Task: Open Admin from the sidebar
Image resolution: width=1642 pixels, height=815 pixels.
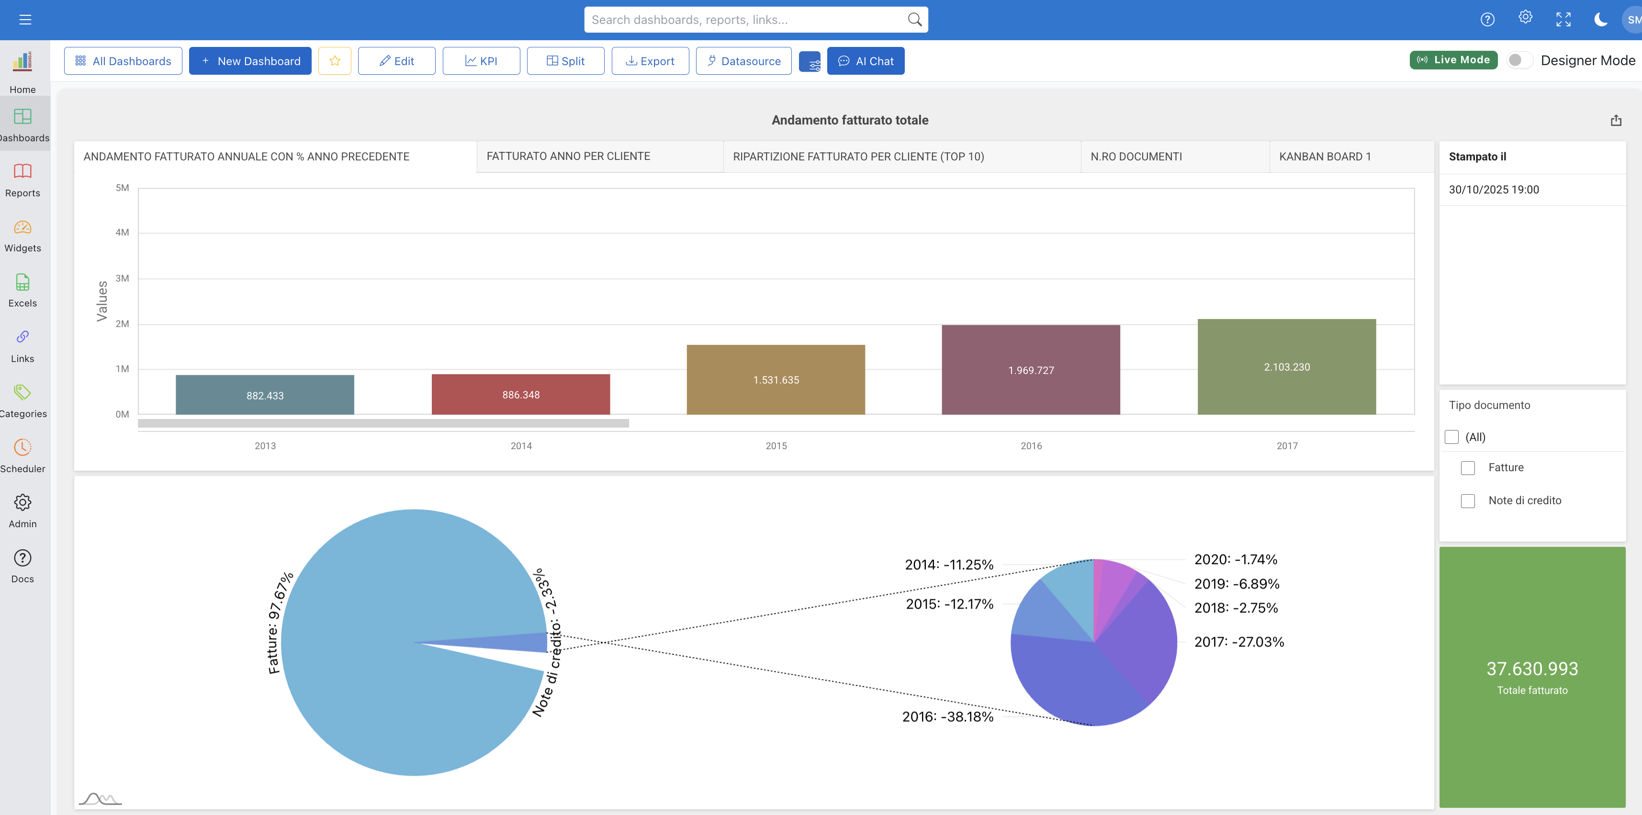Action: (x=22, y=511)
